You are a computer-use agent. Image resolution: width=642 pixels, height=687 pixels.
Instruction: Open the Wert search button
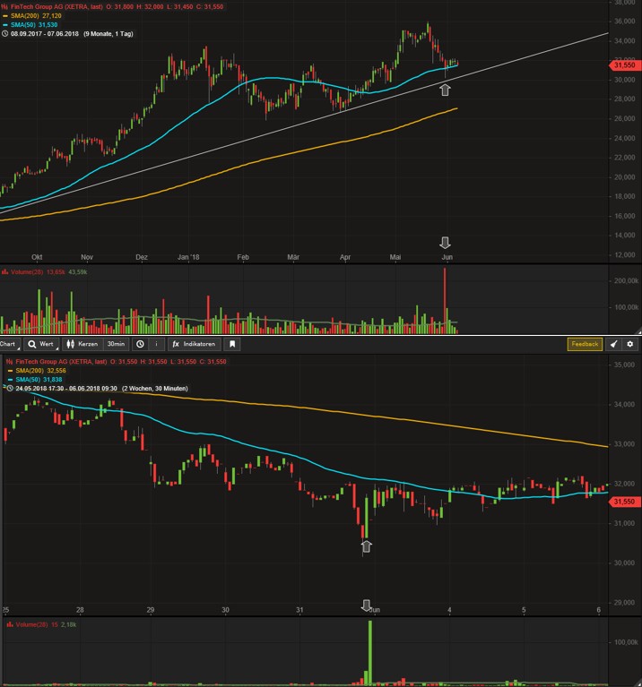(x=40, y=344)
